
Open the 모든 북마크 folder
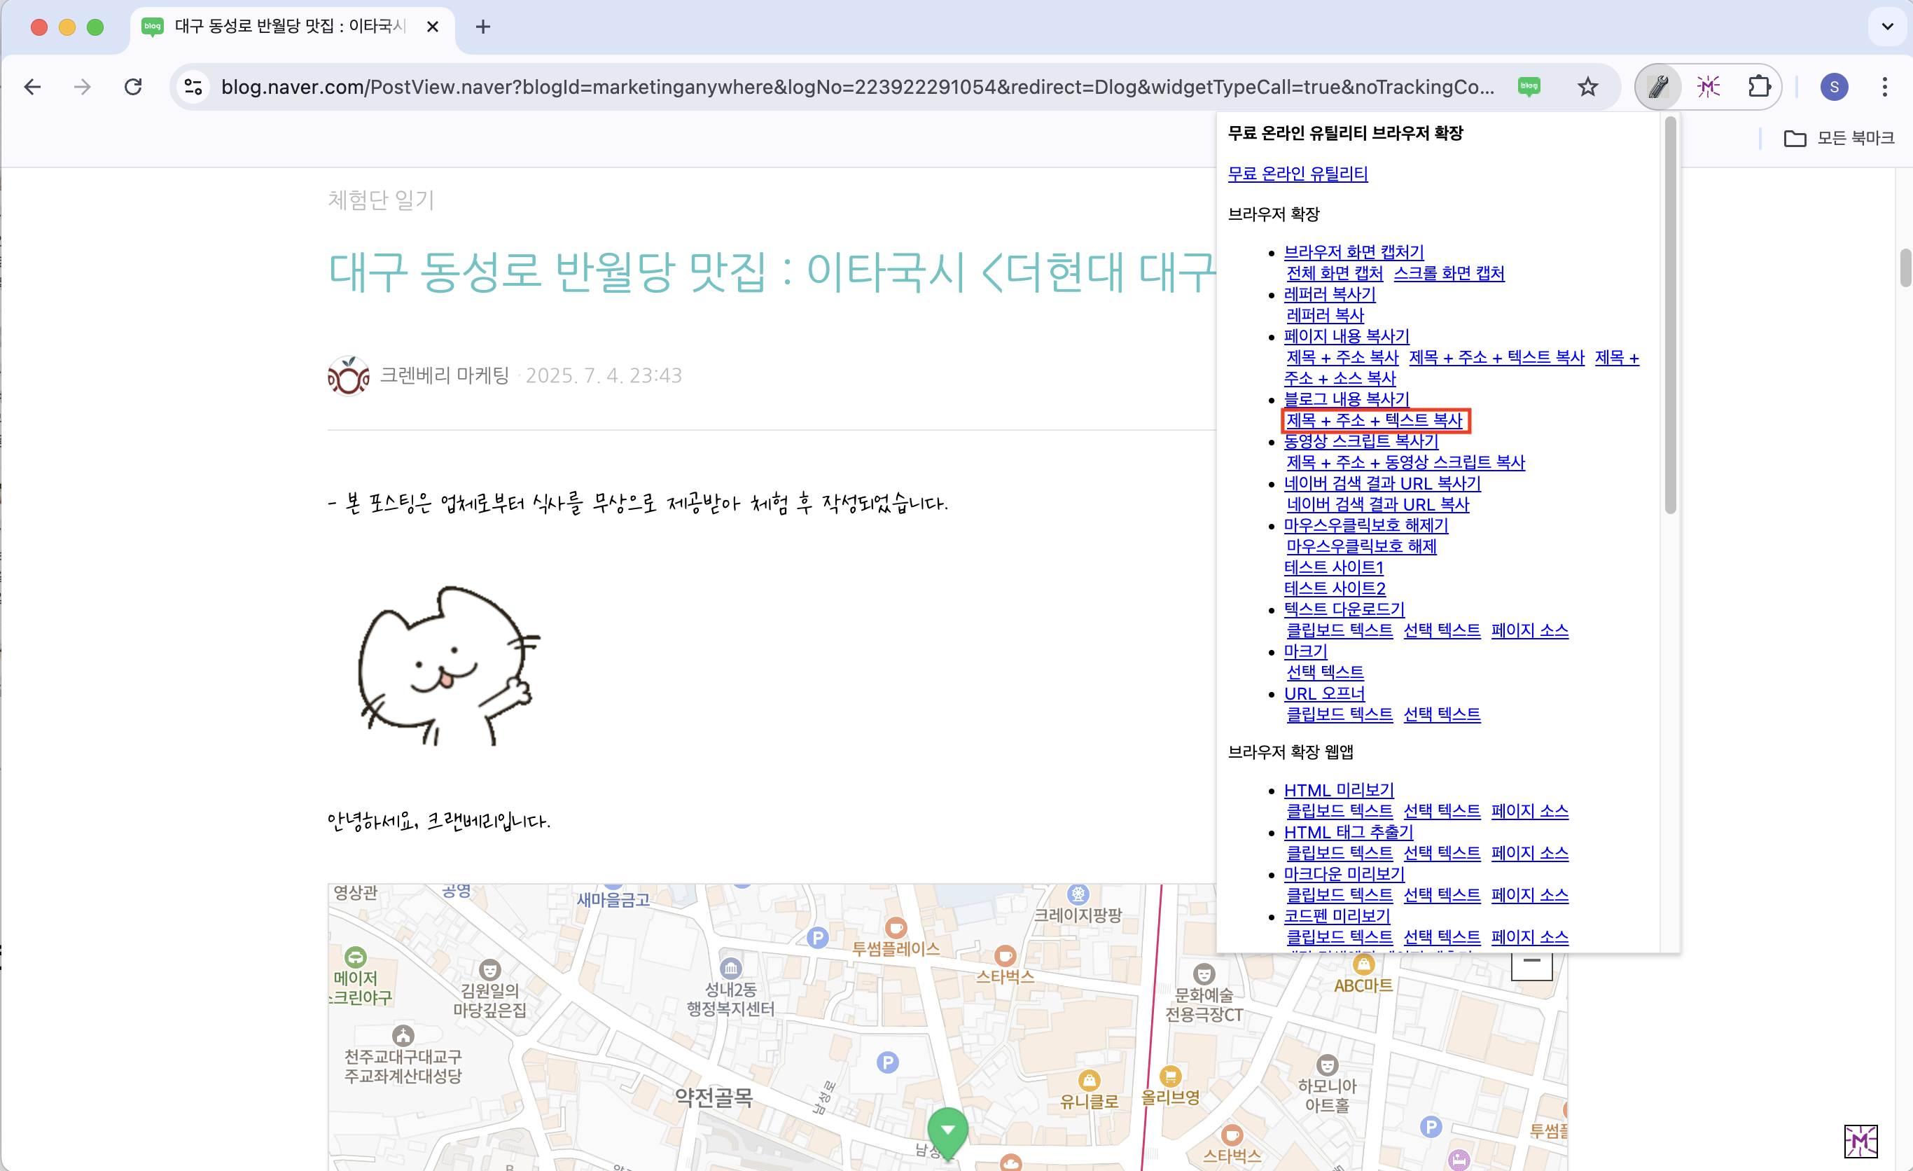pyautogui.click(x=1839, y=138)
